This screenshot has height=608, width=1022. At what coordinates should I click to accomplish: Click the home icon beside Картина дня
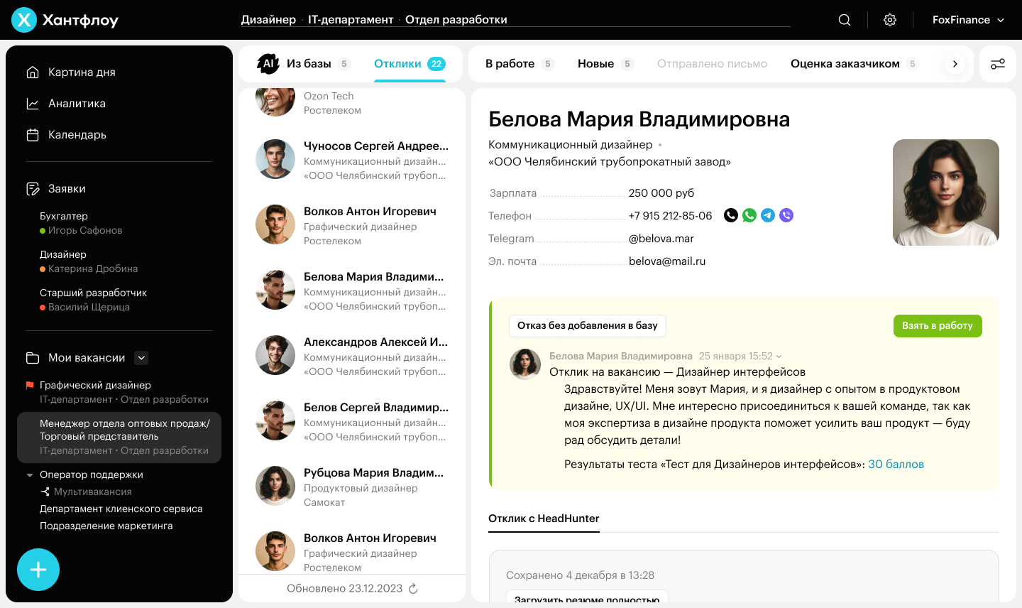[x=33, y=72]
